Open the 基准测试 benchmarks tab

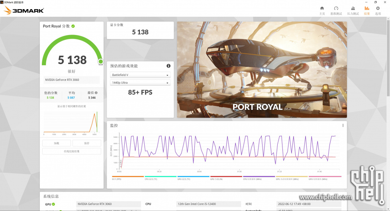(336, 11)
